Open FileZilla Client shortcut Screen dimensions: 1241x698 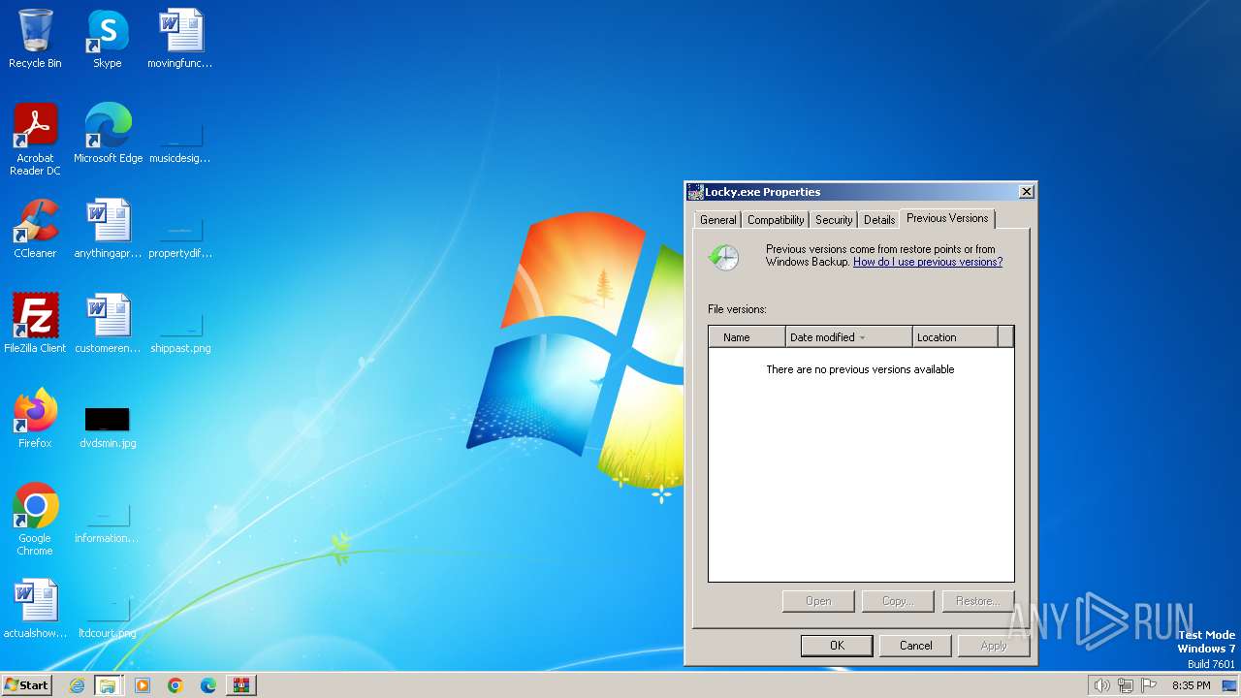coord(35,324)
